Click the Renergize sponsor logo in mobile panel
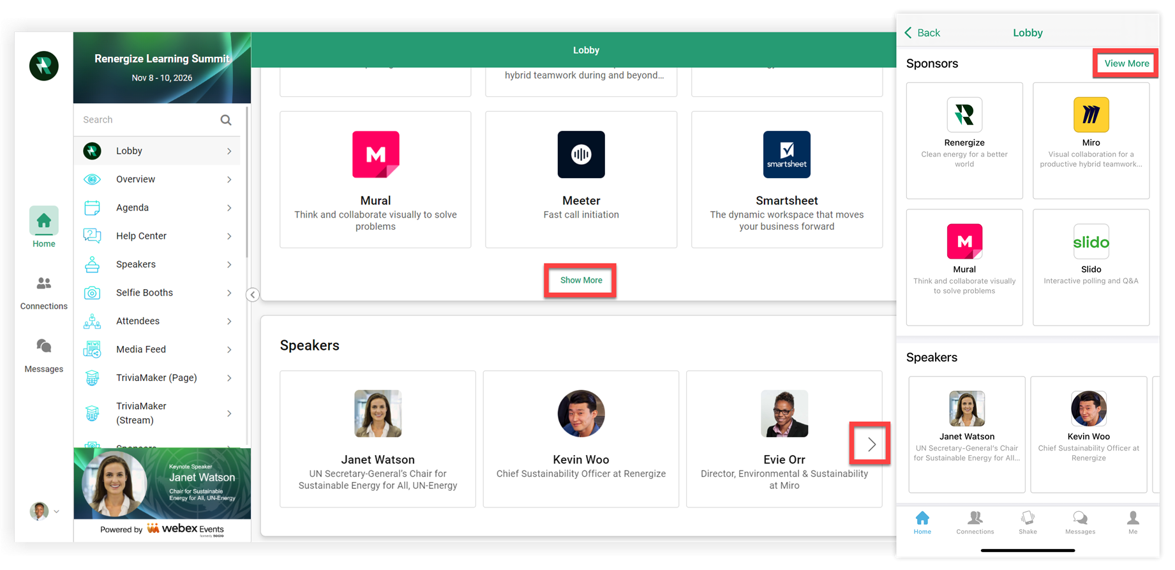This screenshot has height=570, width=1175. pos(964,115)
